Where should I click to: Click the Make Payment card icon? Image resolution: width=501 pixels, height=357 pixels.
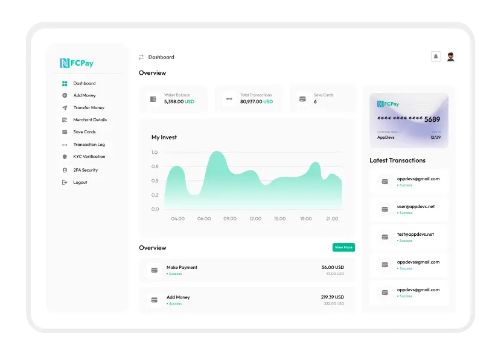pyautogui.click(x=154, y=270)
